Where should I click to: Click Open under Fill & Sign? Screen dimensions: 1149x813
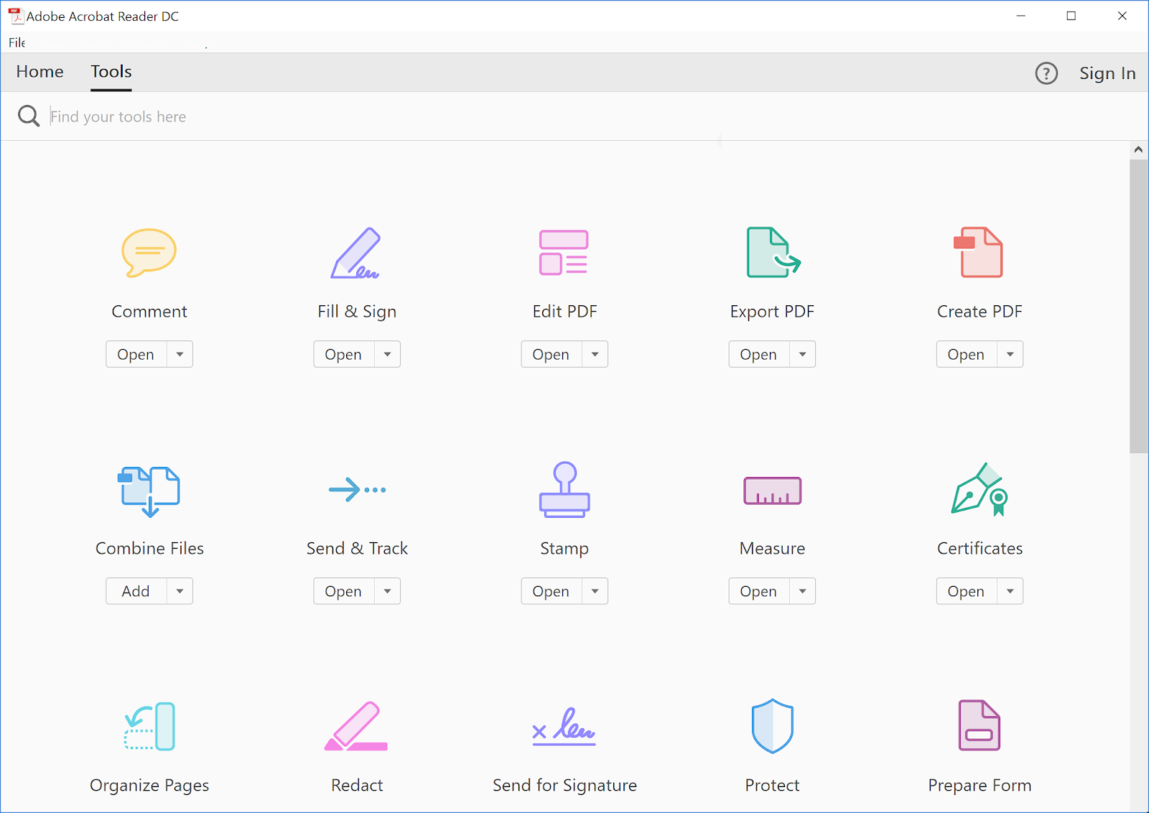tap(344, 354)
